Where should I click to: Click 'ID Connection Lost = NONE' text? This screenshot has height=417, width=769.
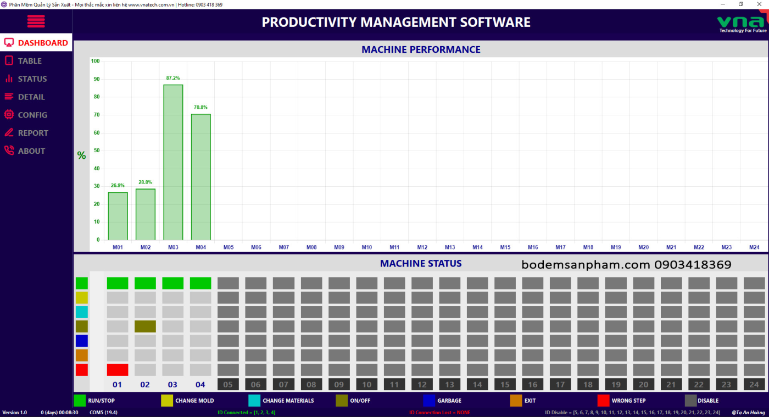(x=439, y=413)
